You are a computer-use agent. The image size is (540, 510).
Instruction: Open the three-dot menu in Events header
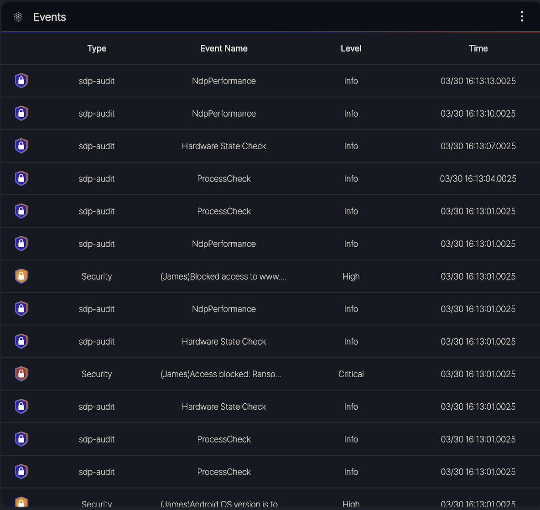click(x=522, y=17)
